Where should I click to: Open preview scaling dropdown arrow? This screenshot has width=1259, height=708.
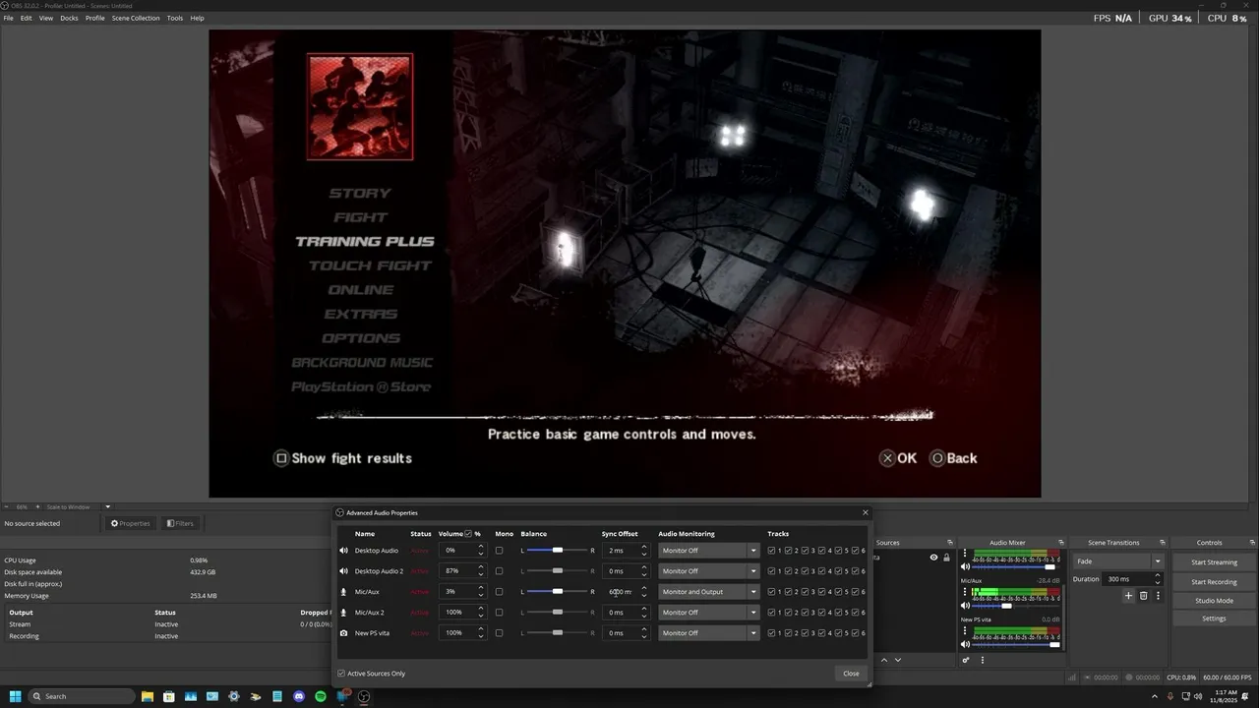107,507
